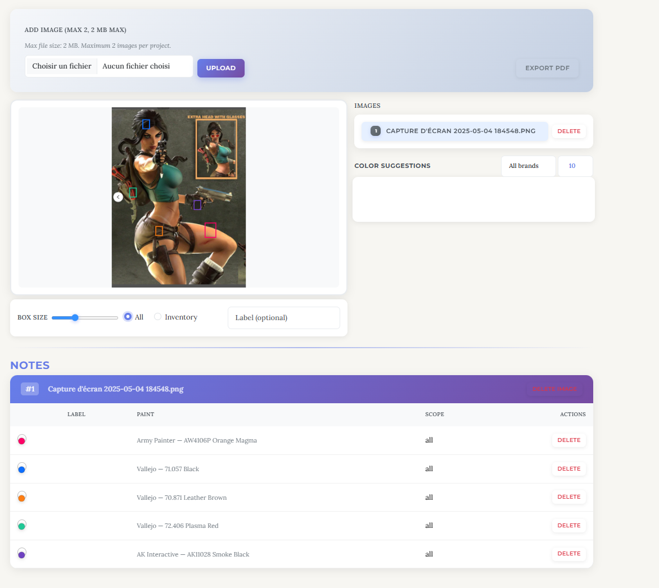Click the Box Size slider
This screenshot has height=588, width=659.
click(84, 318)
